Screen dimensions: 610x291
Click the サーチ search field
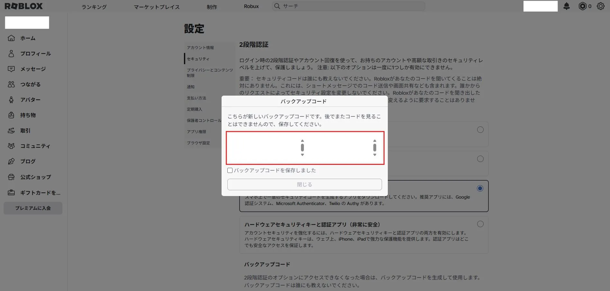point(348,6)
